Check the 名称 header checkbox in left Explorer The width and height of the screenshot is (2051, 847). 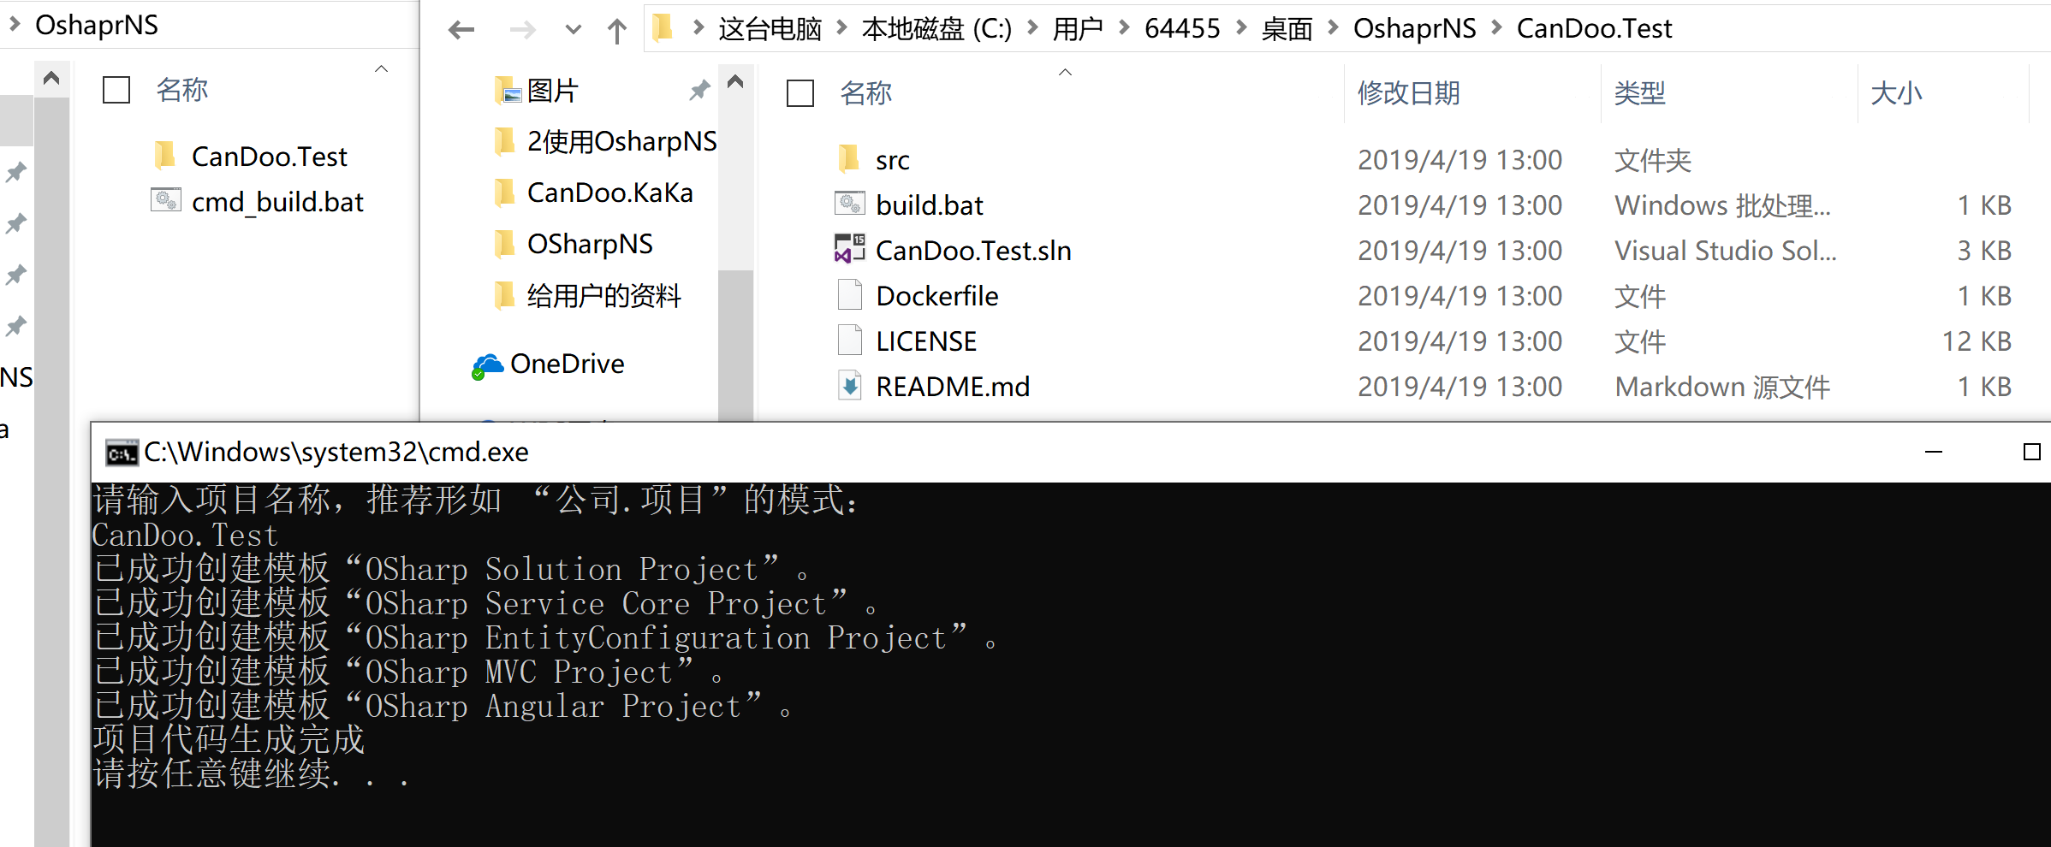[116, 89]
